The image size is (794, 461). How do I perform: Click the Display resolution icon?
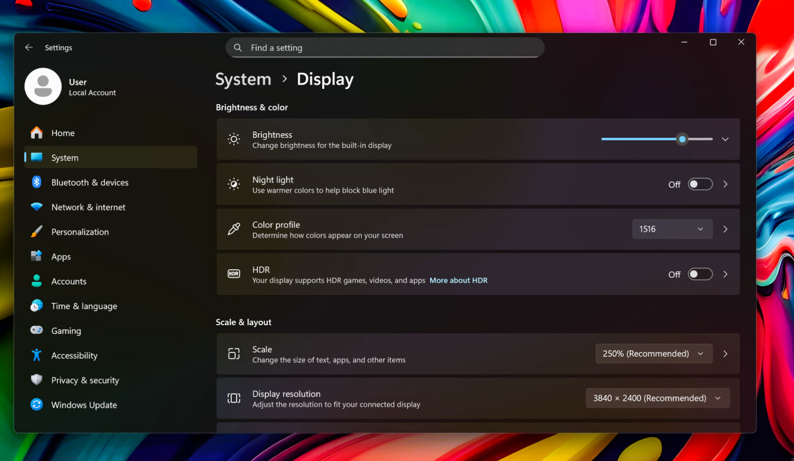(x=234, y=398)
